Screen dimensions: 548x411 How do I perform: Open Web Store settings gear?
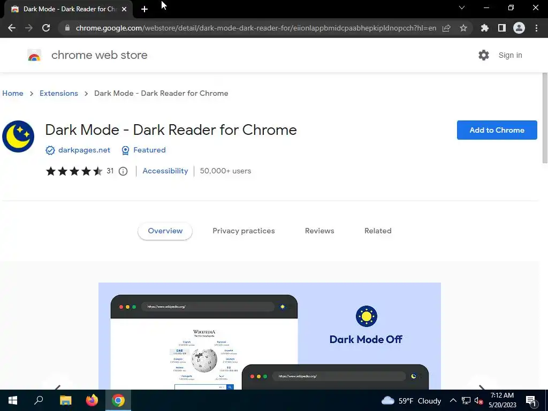[x=484, y=55]
